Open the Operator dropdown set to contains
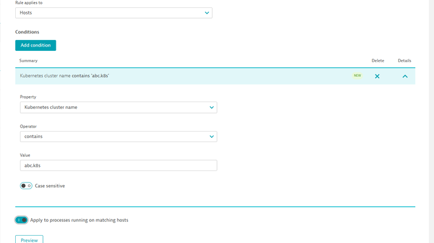The image size is (434, 243). [118, 137]
